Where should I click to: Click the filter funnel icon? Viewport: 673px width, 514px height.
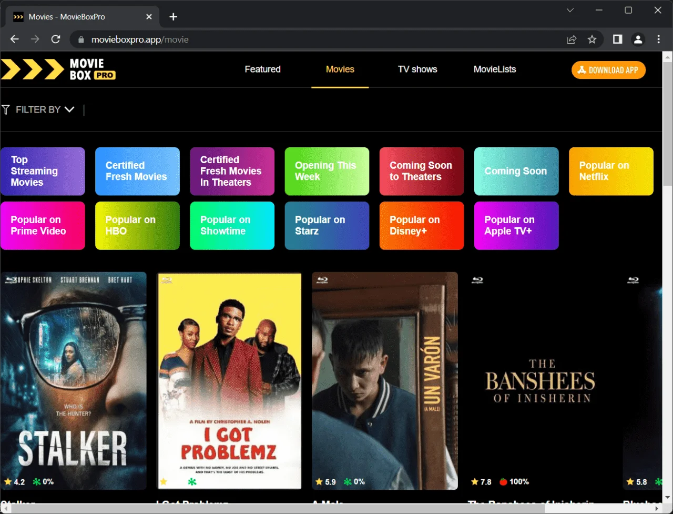coord(6,109)
